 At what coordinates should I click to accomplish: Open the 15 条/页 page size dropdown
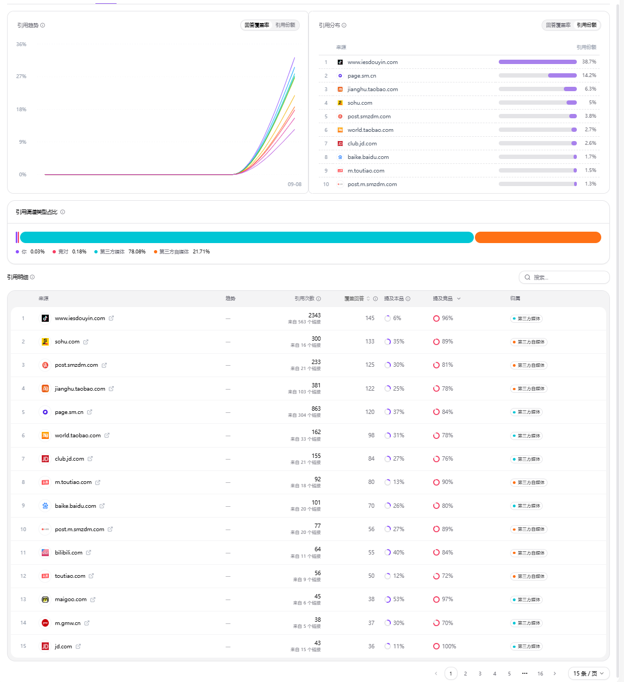tap(589, 673)
